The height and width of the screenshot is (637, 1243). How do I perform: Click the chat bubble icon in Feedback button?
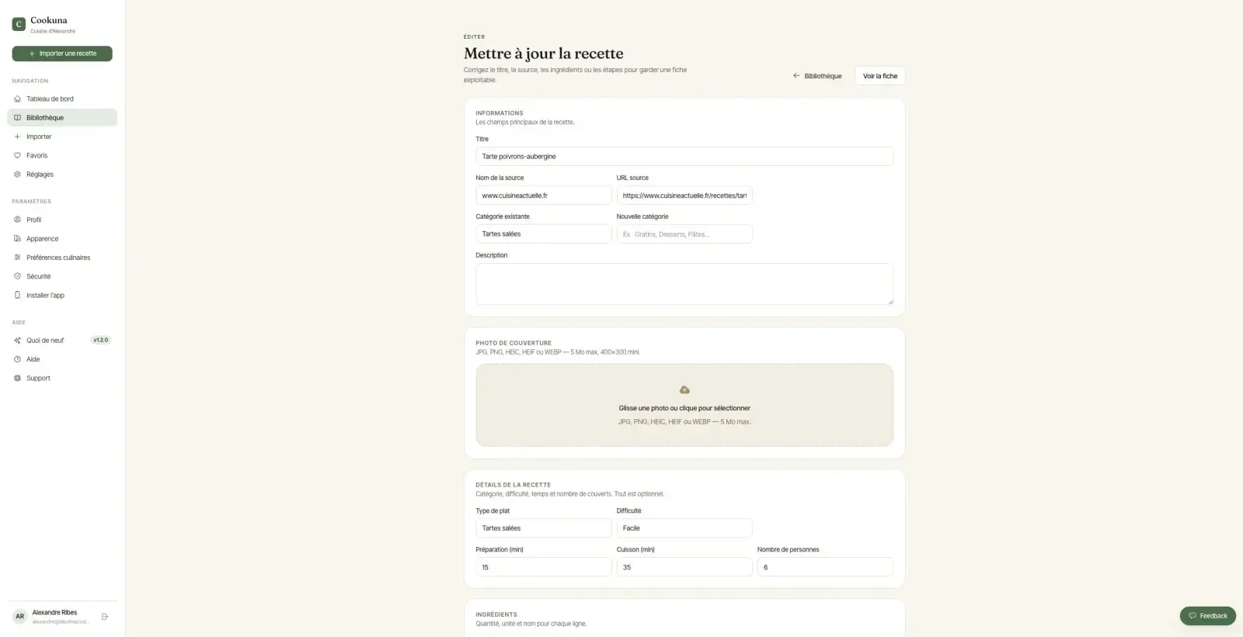(x=1193, y=616)
